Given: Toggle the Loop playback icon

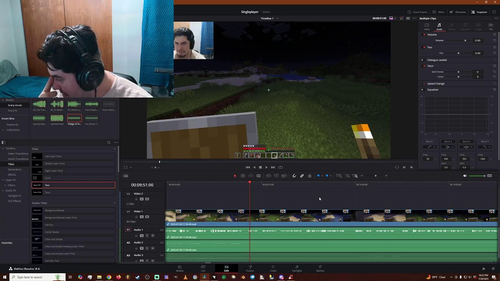Looking at the screenshot, I should coord(280,167).
